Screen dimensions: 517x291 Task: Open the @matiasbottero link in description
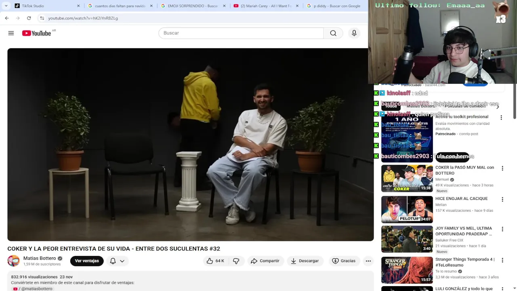point(37,289)
